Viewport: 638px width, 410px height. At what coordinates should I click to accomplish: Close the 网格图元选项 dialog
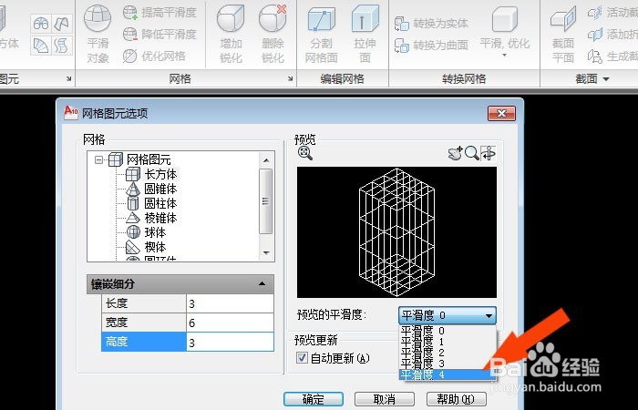click(501, 114)
